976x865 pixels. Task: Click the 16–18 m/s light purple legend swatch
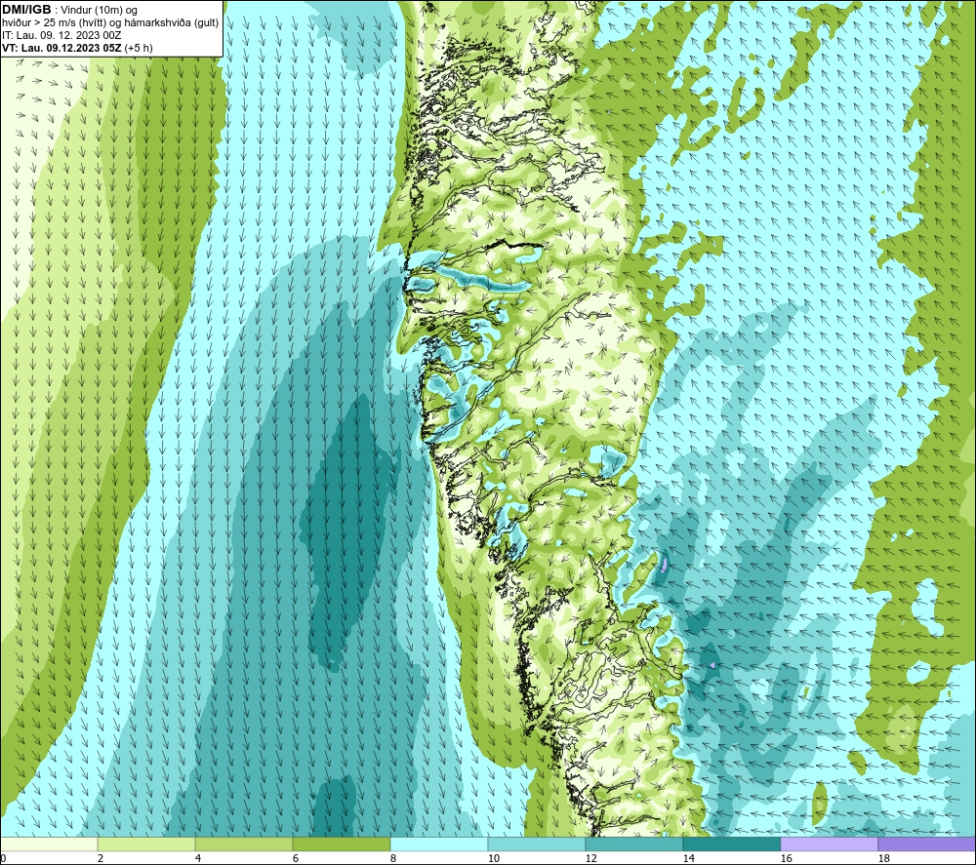point(829,844)
